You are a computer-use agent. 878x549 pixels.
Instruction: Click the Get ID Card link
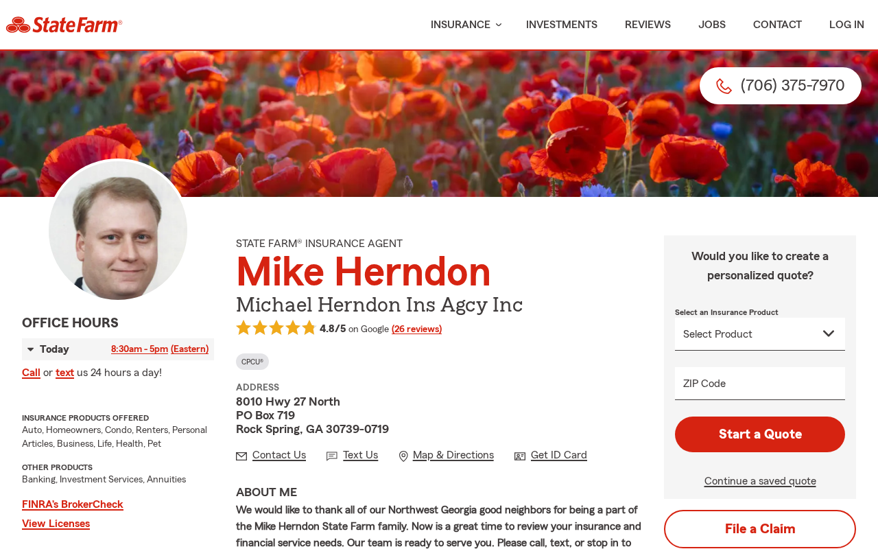559,455
